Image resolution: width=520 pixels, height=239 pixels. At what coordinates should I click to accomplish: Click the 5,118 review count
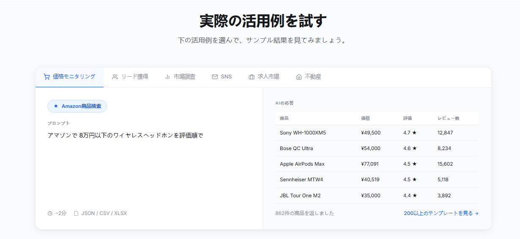pyautogui.click(x=443, y=180)
